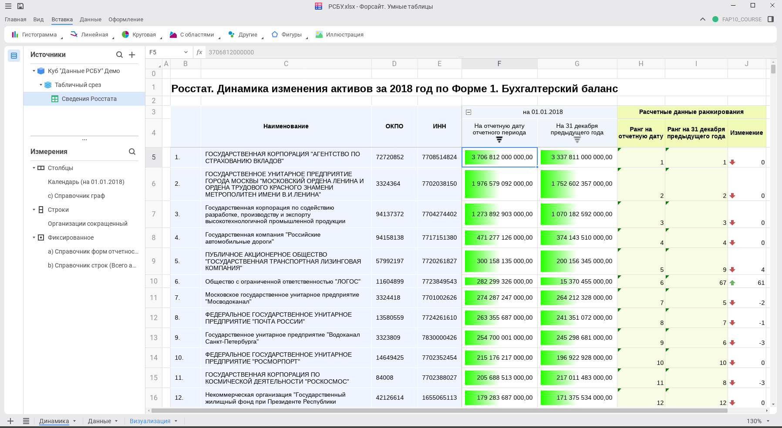Click the FAP10_COURSE connection label
The height and width of the screenshot is (428, 782).
pyautogui.click(x=742, y=20)
